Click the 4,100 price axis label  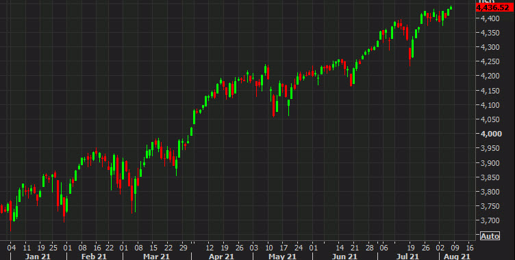[491, 105]
